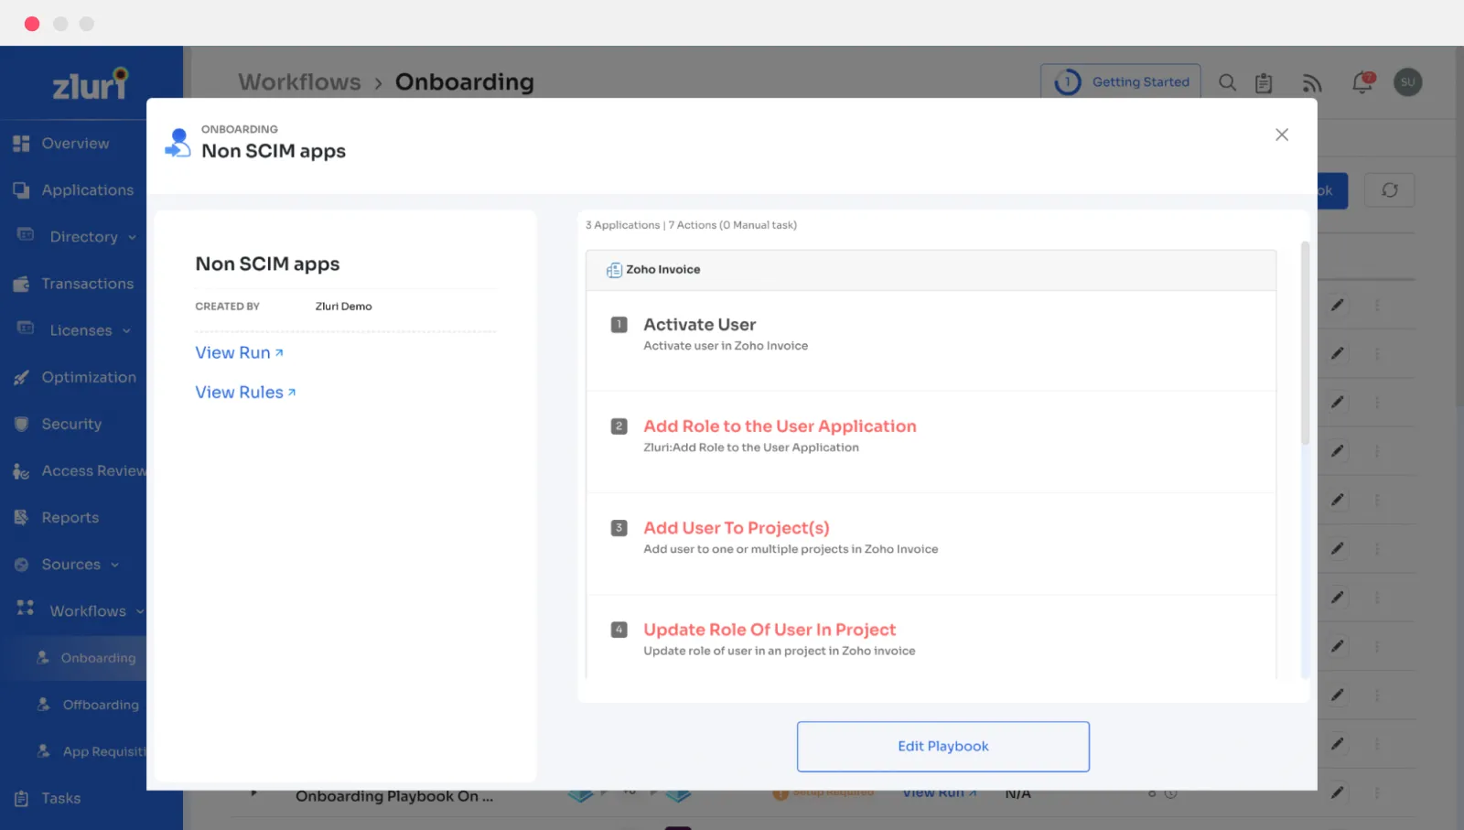
Task: Select App Requisition under Workflows
Action: point(104,751)
